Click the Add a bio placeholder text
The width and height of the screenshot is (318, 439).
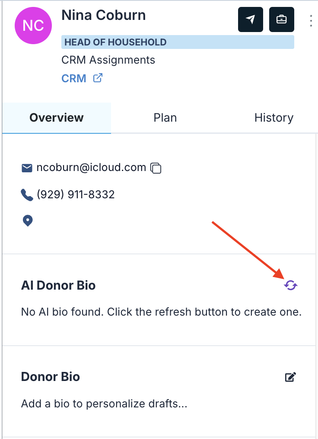[x=104, y=404]
